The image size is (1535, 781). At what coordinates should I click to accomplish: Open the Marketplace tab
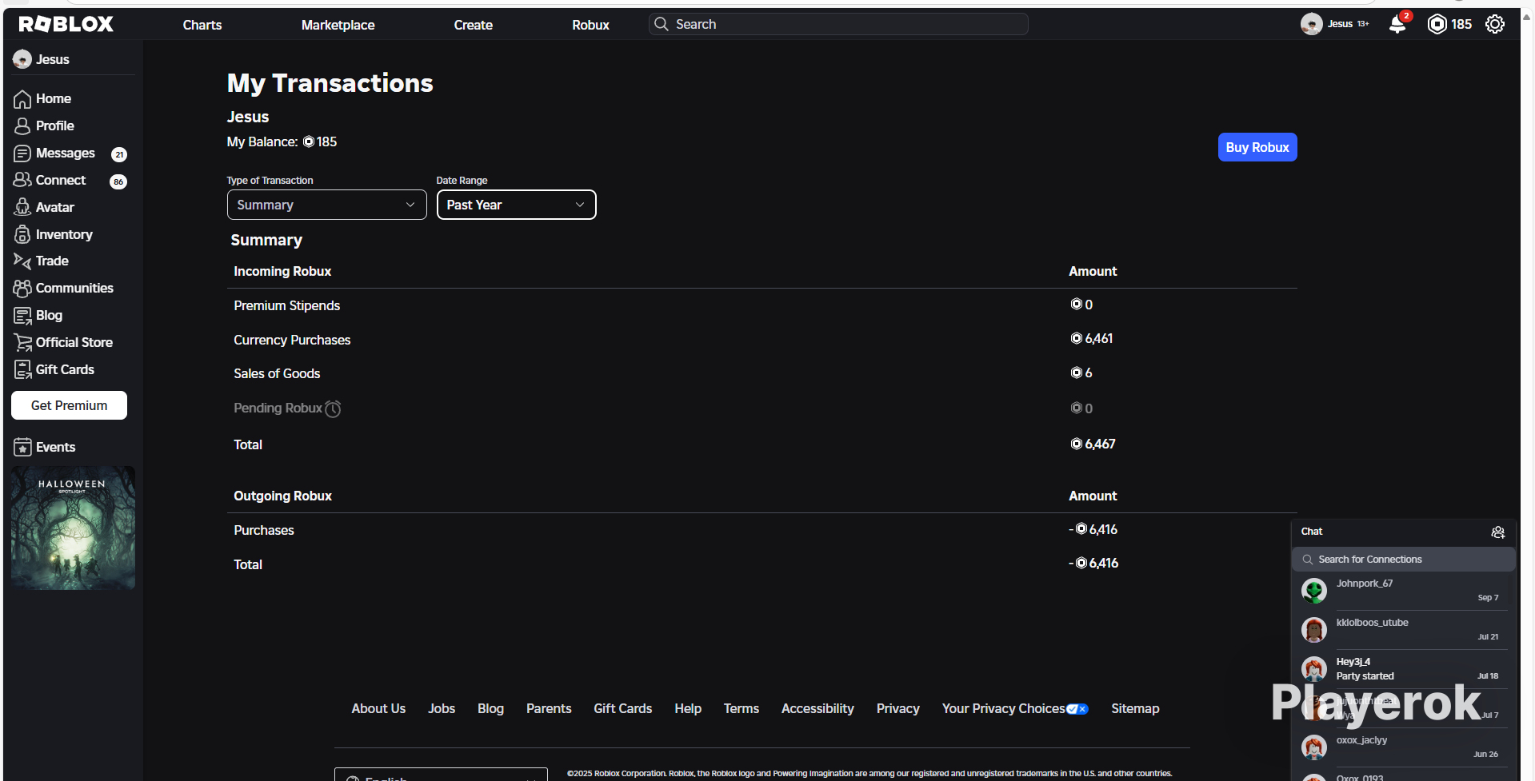coord(338,25)
